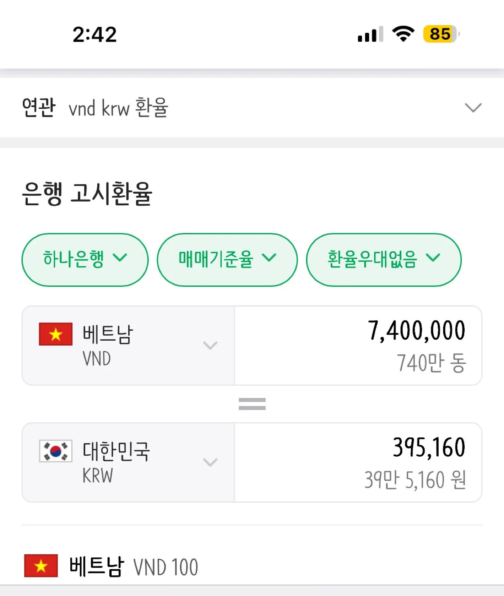Image resolution: width=504 pixels, height=596 pixels.
Task: Tap the equals sign between currencies
Action: (252, 404)
